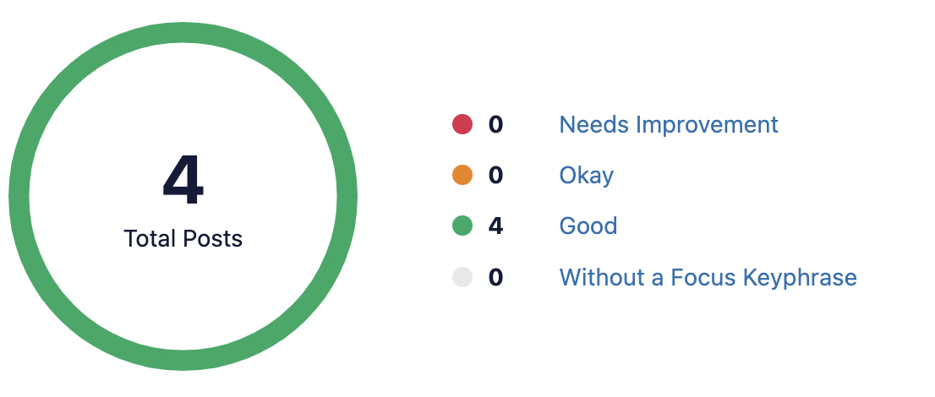Image resolution: width=935 pixels, height=397 pixels.
Task: Click the count 0 beside Without a Focus Keyphrase
Action: click(495, 277)
